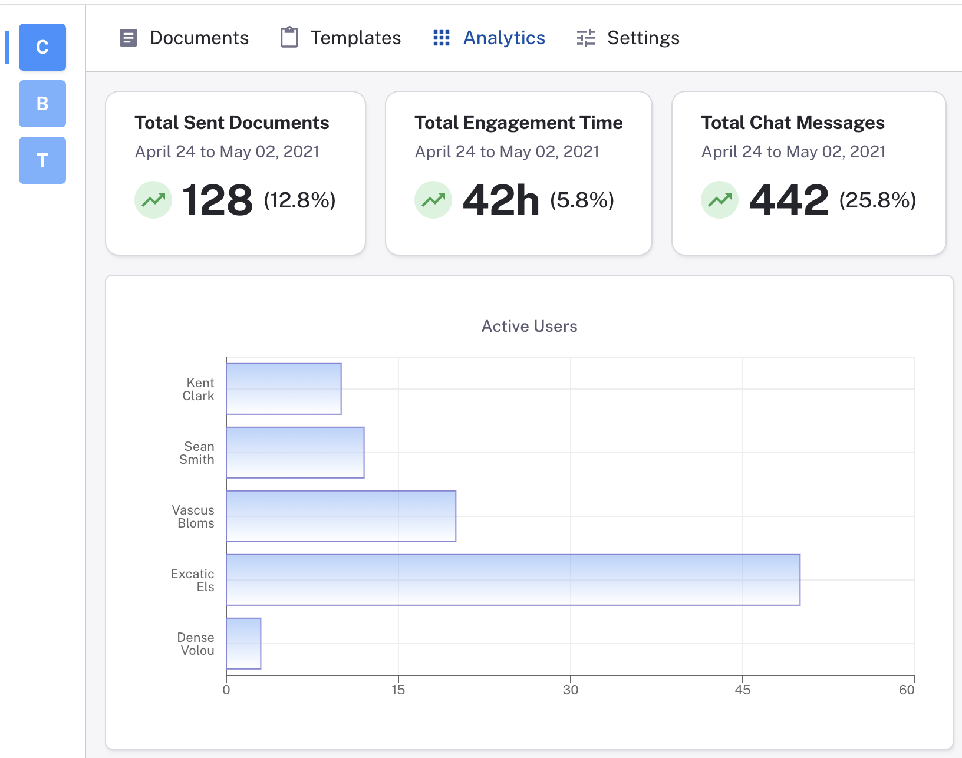Click the Sean Smith bar in chart
The height and width of the screenshot is (758, 962).
[295, 453]
